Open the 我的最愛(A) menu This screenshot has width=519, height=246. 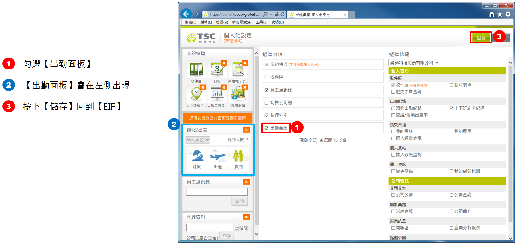[242, 22]
